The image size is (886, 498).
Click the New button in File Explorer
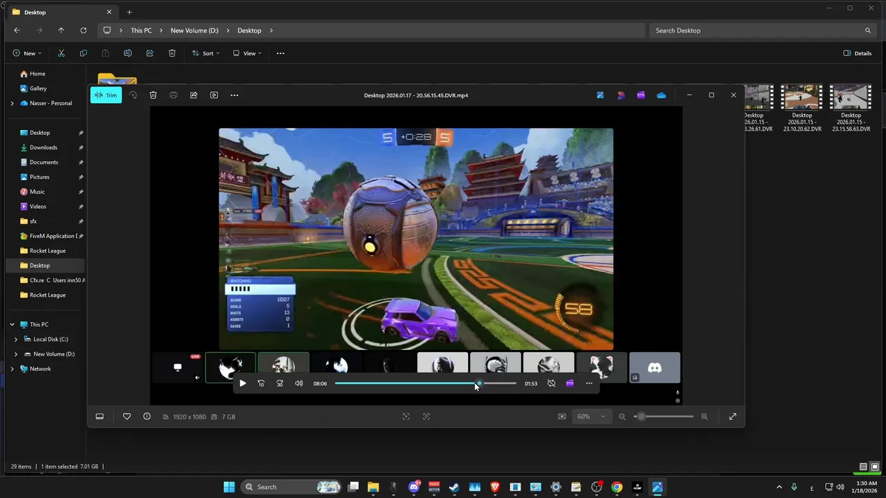point(27,53)
